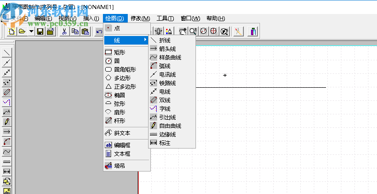The width and height of the screenshot is (377, 194).
Task: Open the 编辑(E) menu
Action: (43, 18)
